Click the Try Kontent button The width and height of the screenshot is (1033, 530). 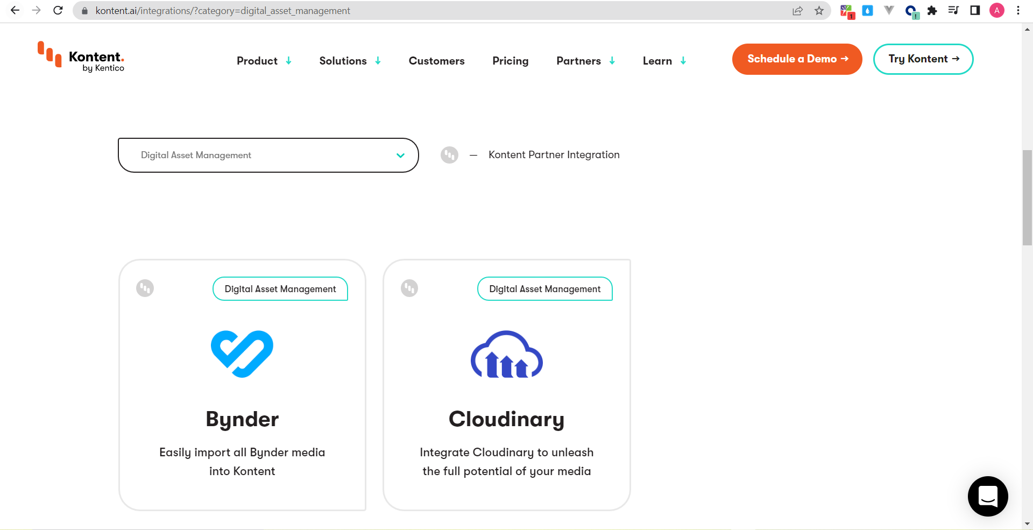[922, 59]
